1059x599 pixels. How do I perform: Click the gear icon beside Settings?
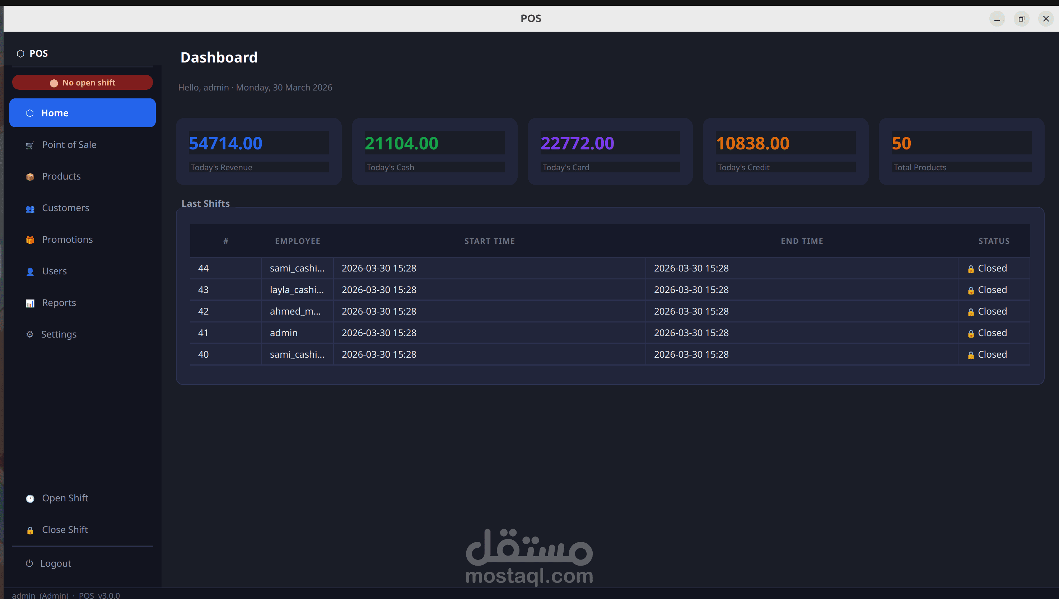pos(29,334)
